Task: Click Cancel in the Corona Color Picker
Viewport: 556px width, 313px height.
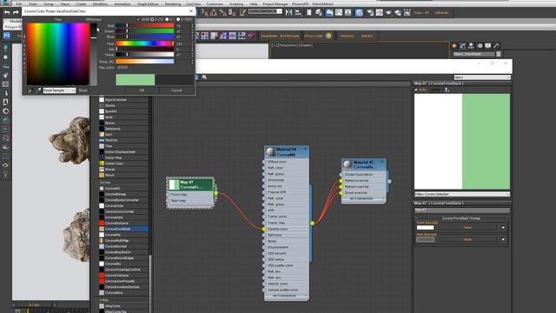Action: point(176,90)
